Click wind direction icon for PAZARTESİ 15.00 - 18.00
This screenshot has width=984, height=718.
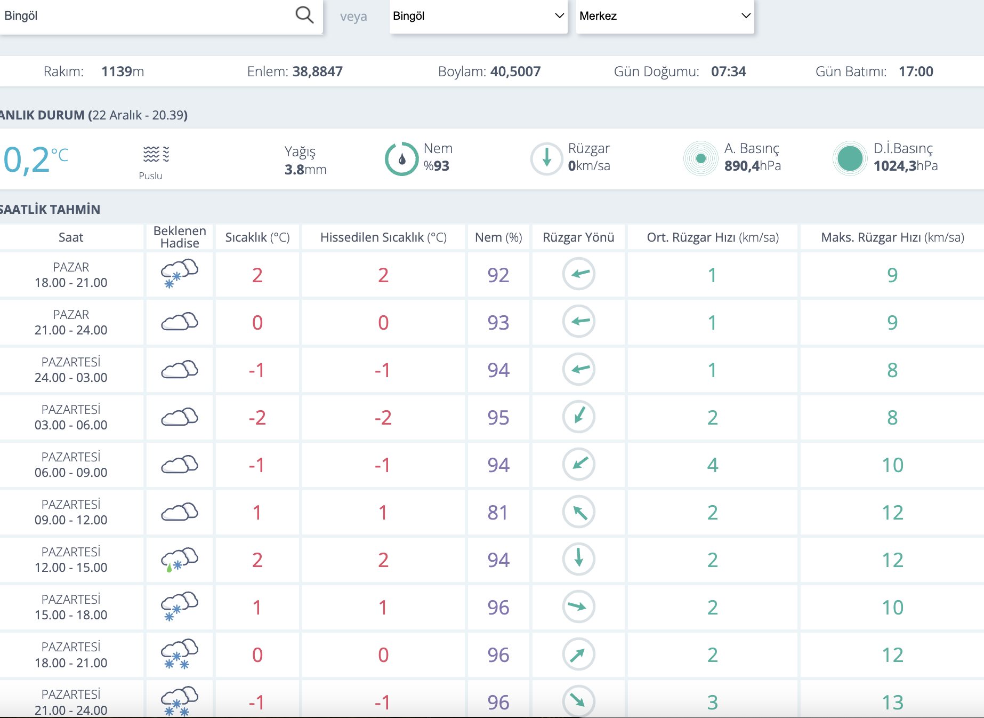click(578, 607)
